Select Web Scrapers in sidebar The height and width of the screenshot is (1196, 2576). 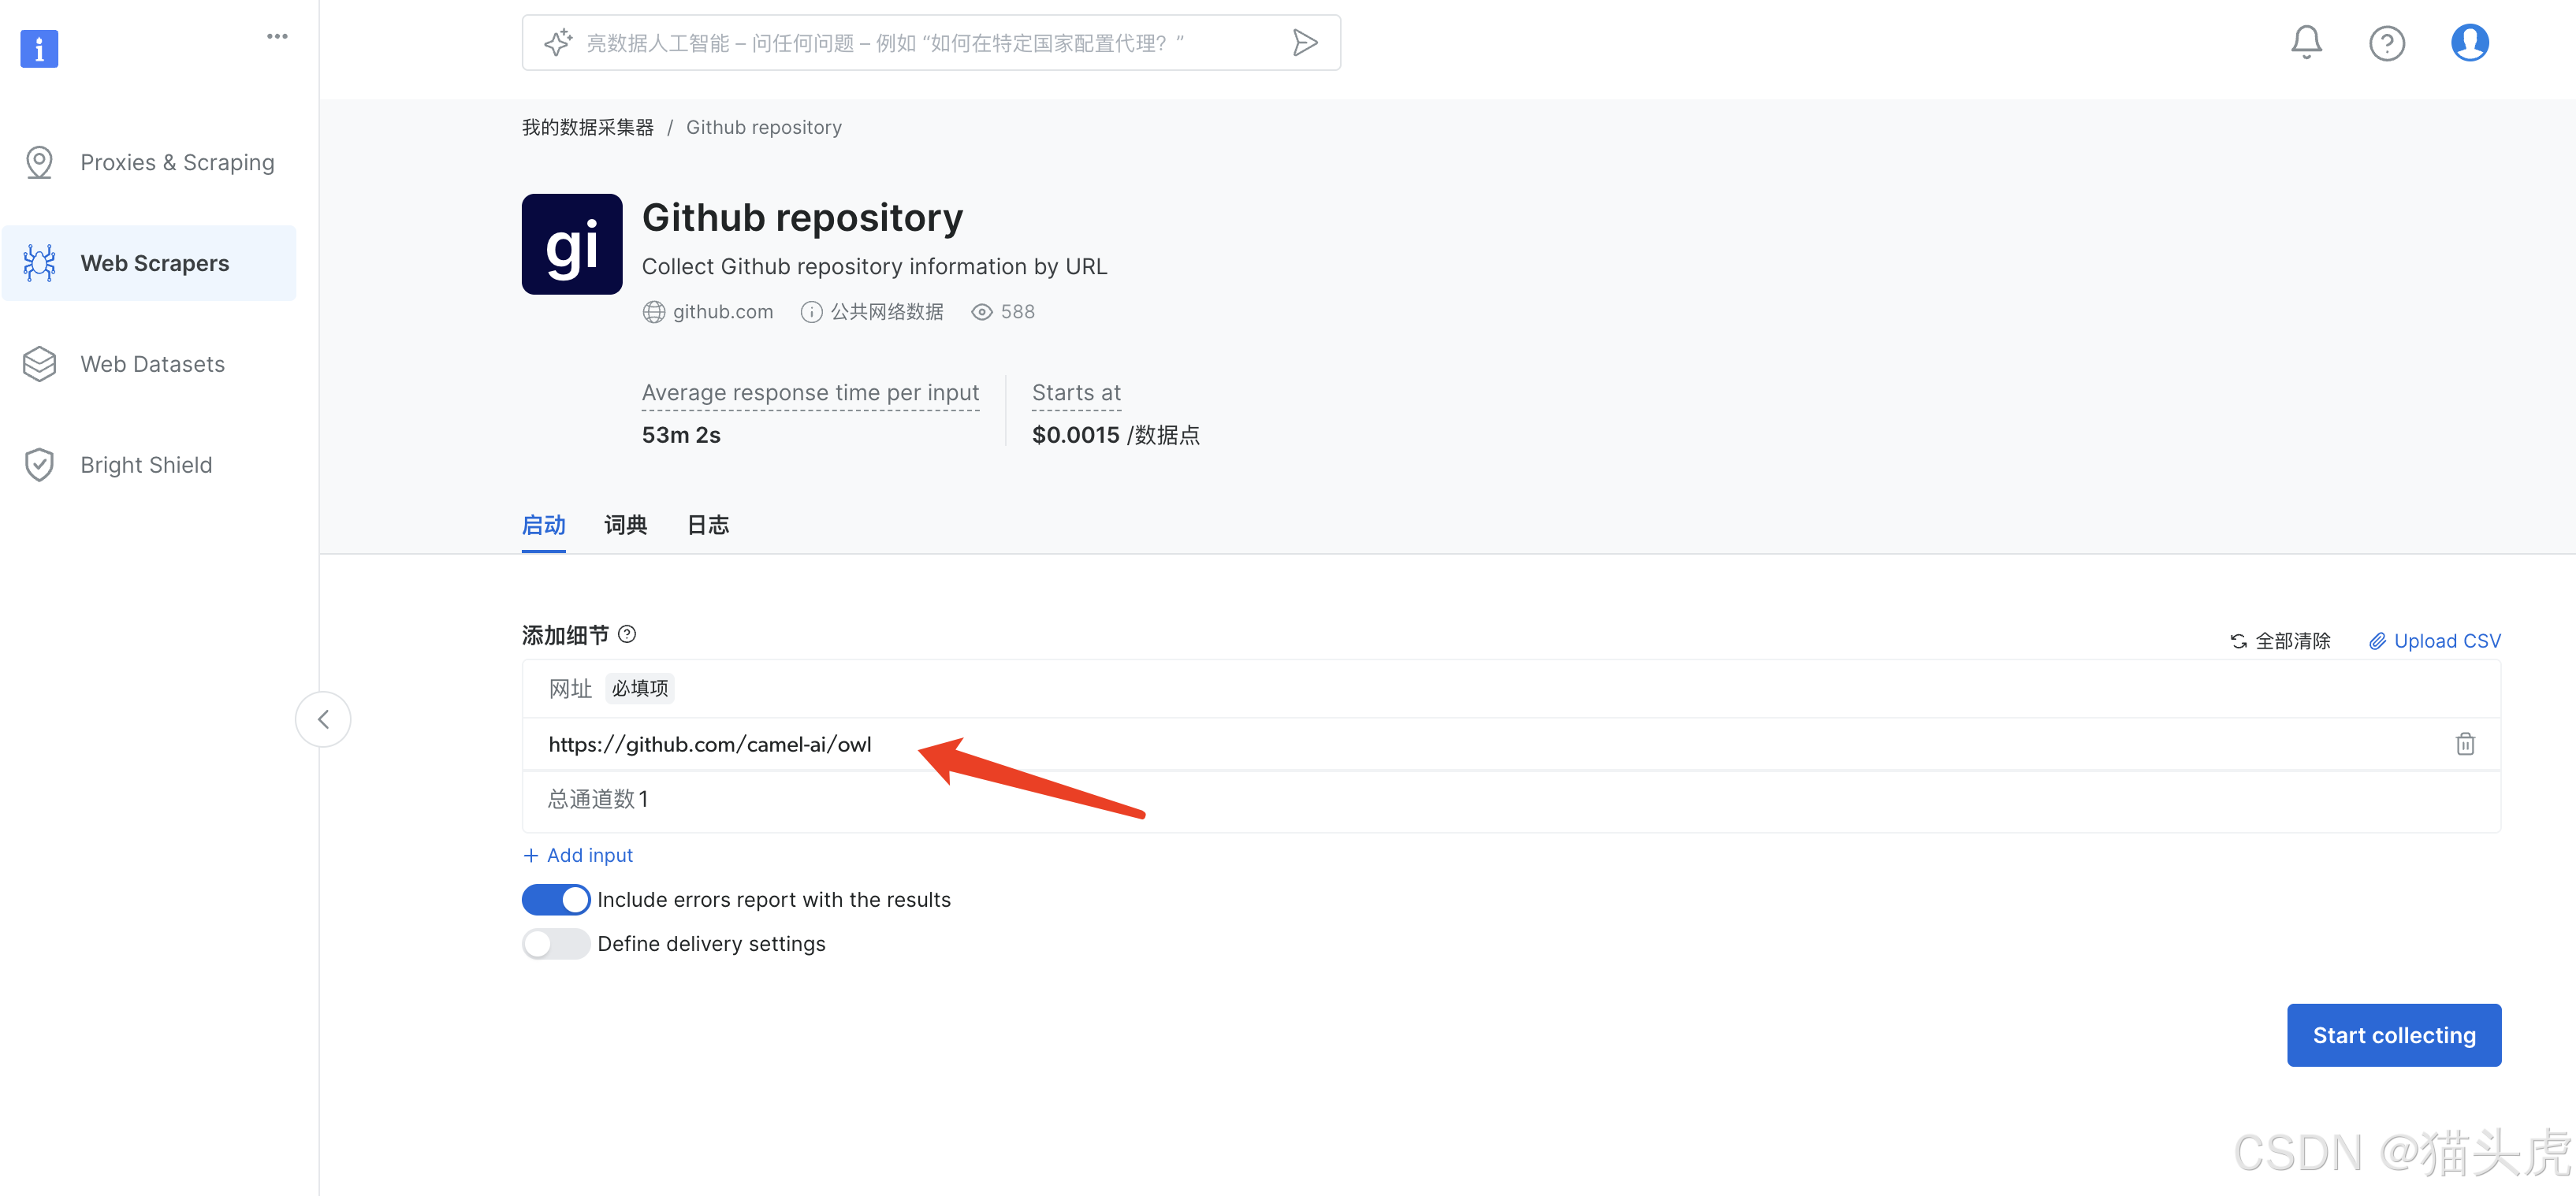(149, 263)
